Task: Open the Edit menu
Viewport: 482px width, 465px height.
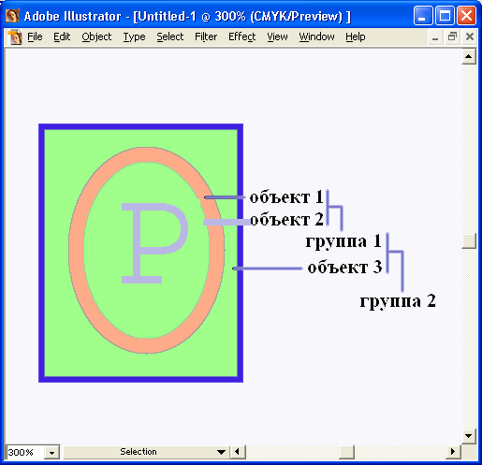Action: [62, 36]
